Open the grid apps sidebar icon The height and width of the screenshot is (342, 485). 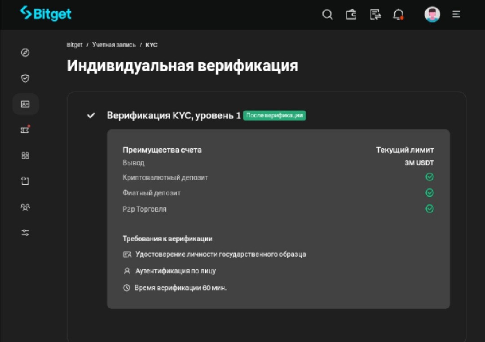pyautogui.click(x=26, y=156)
